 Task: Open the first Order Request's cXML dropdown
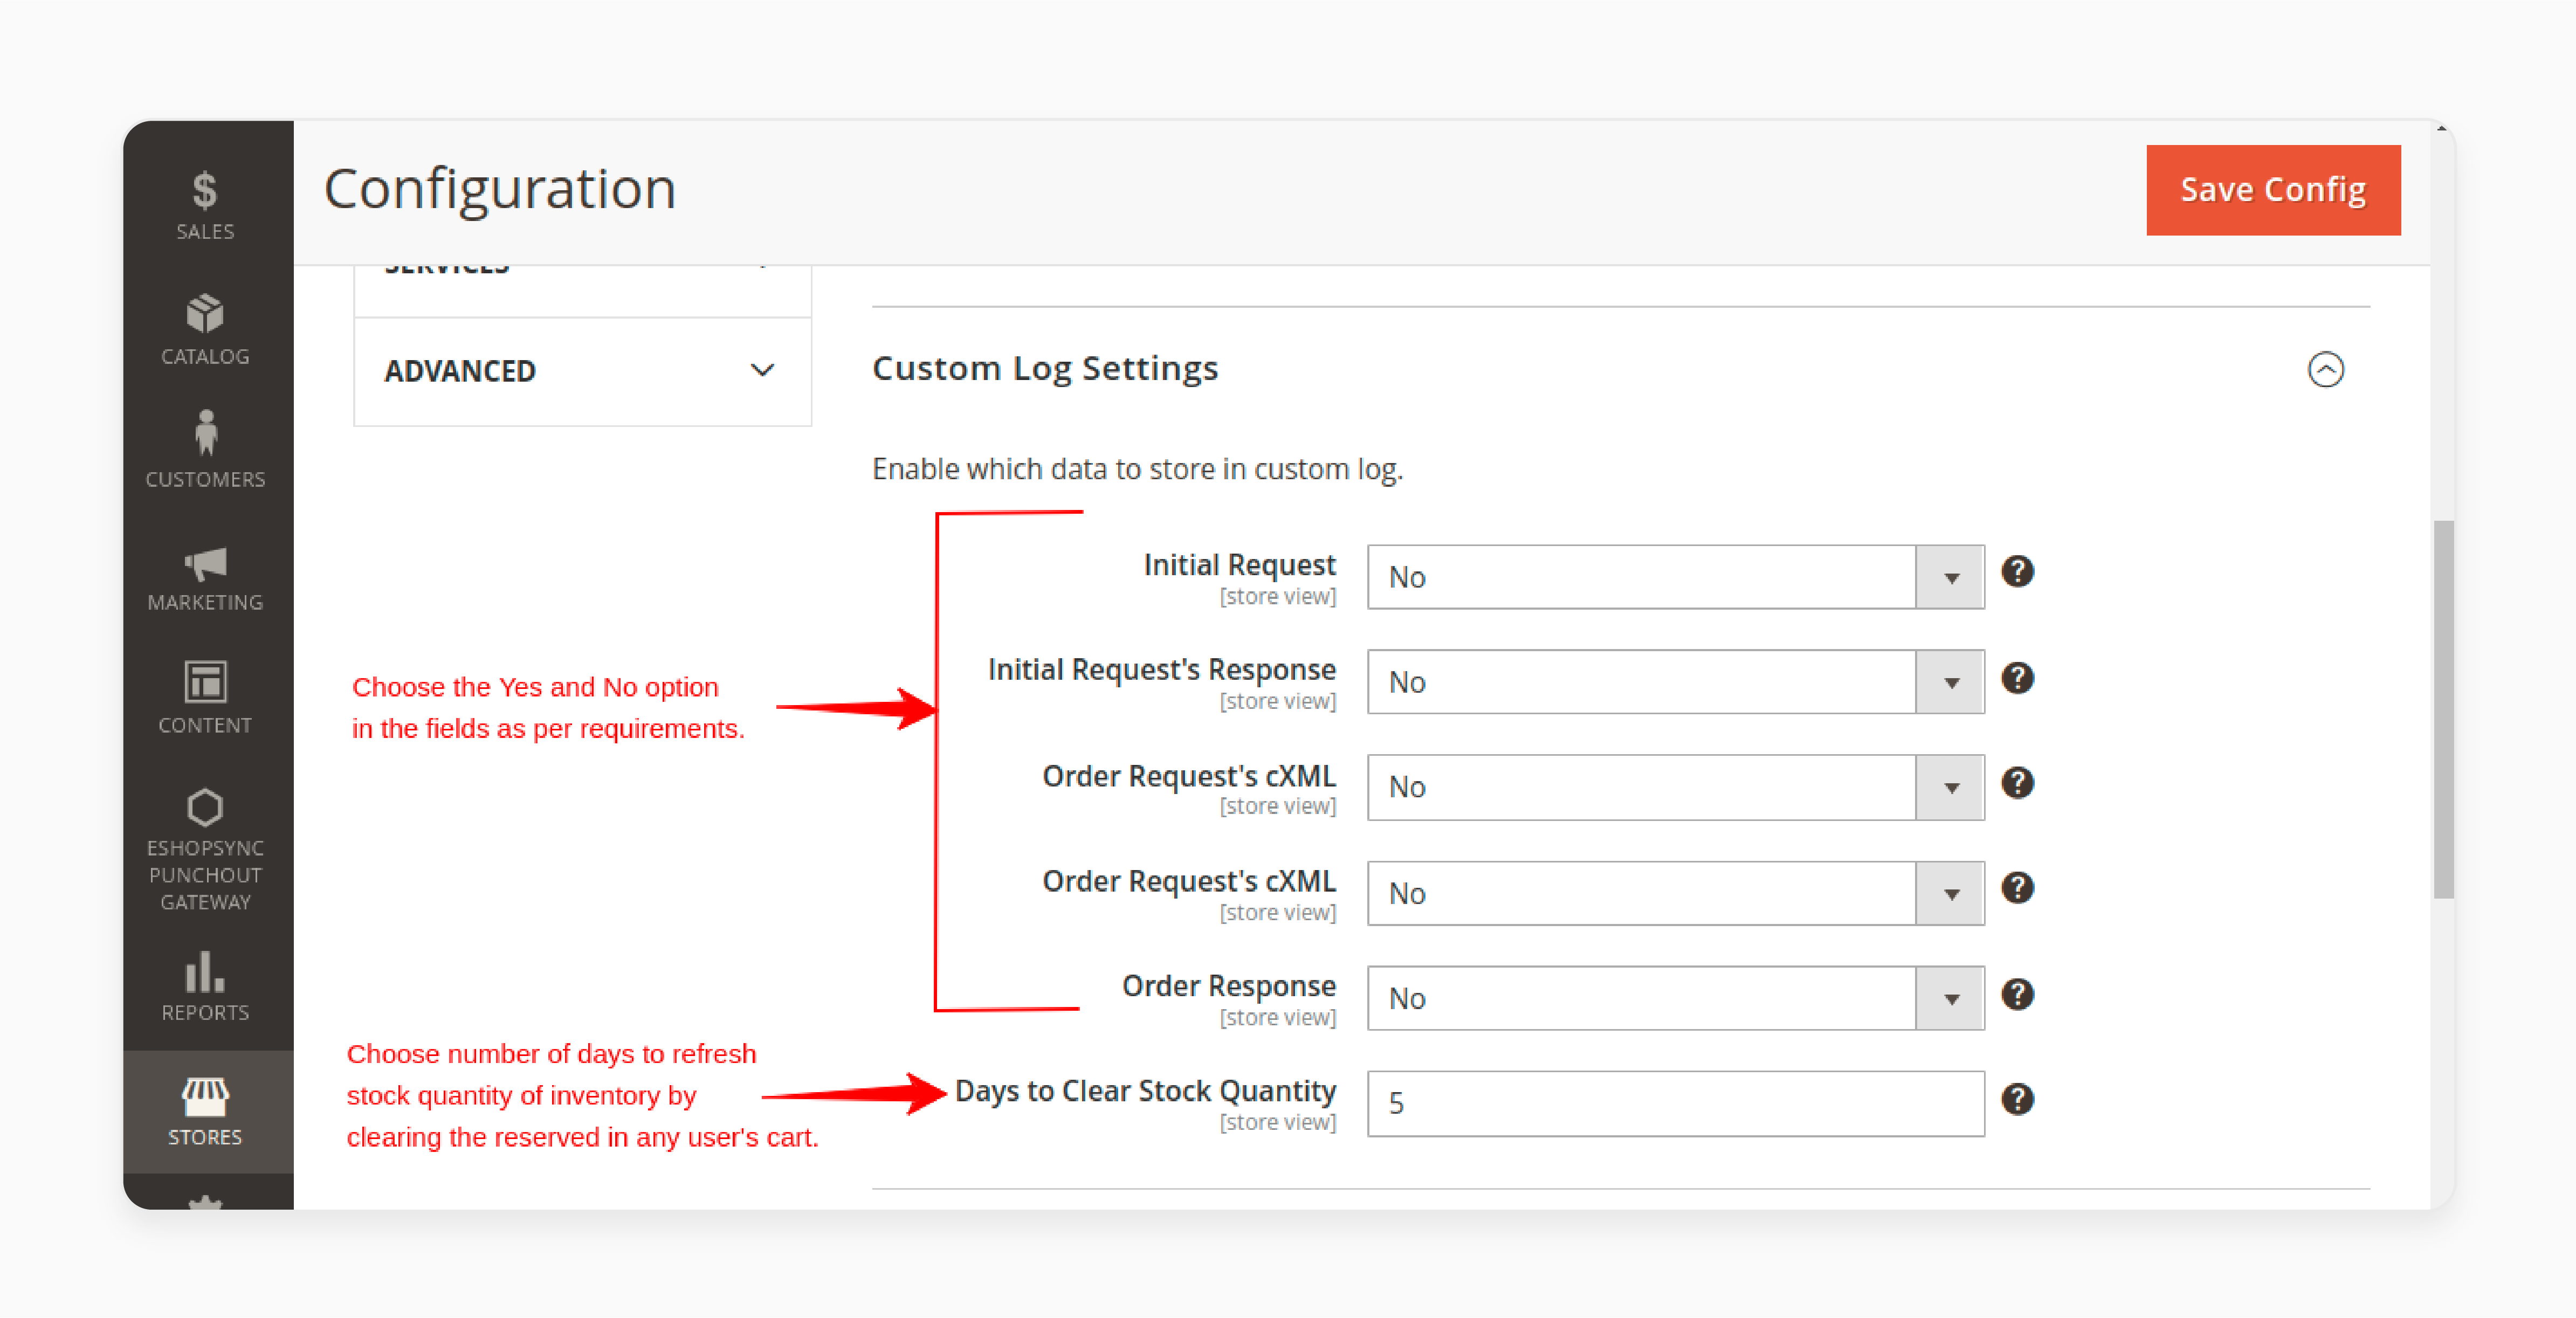(x=1675, y=787)
